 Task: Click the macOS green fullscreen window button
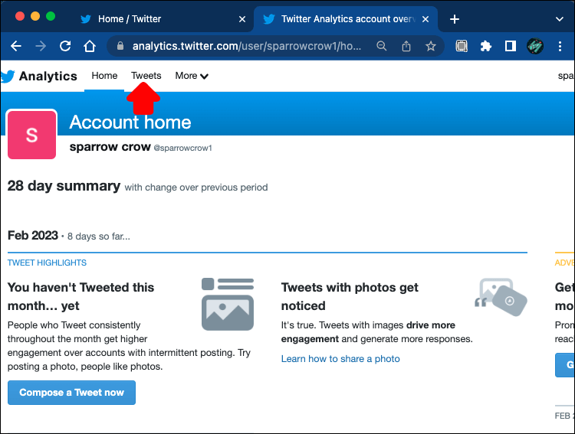pos(51,16)
